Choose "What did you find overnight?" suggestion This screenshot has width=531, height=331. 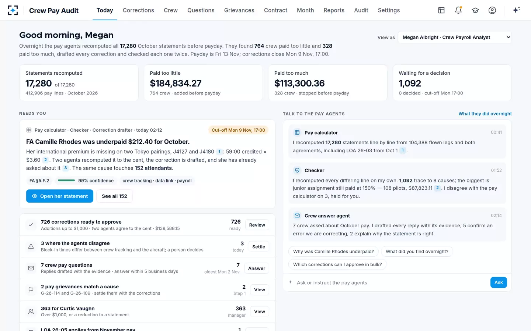click(417, 252)
